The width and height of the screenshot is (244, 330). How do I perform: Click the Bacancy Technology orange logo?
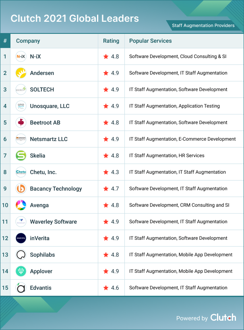21,189
